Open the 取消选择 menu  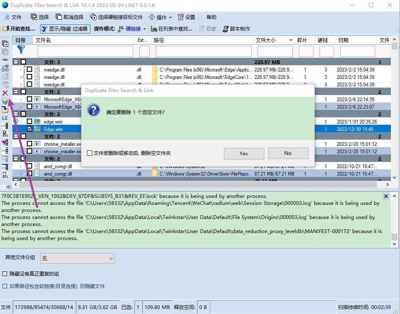[70, 17]
